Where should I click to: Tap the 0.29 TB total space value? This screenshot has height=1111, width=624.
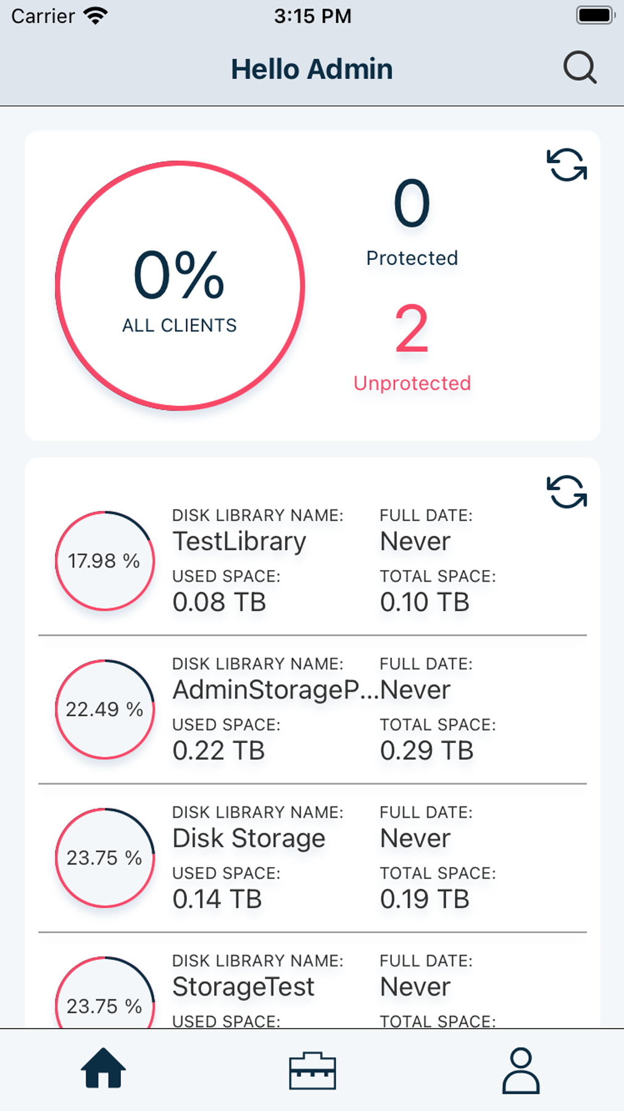click(426, 750)
